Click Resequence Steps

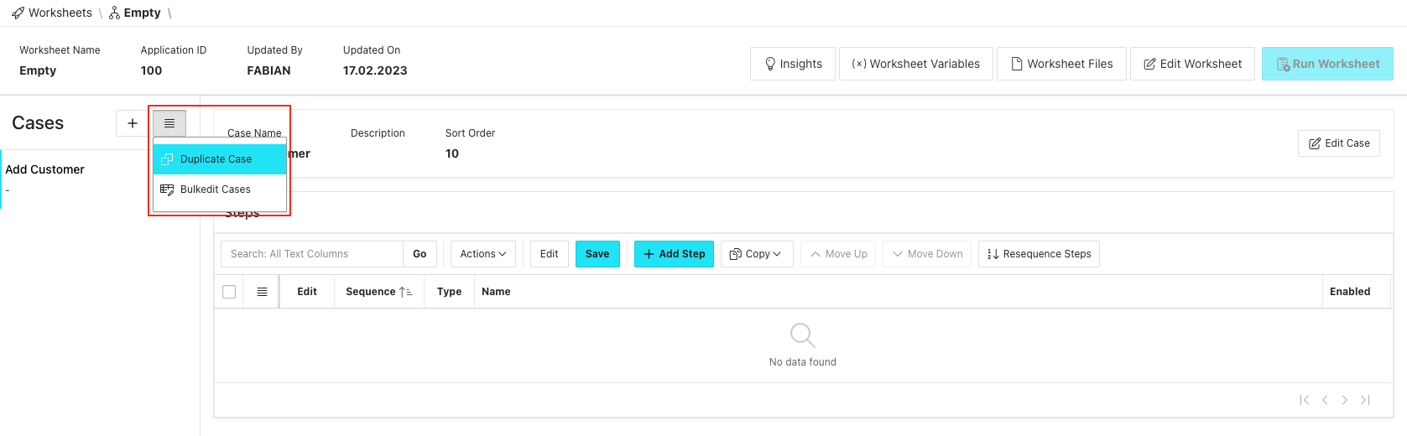pyautogui.click(x=1039, y=254)
